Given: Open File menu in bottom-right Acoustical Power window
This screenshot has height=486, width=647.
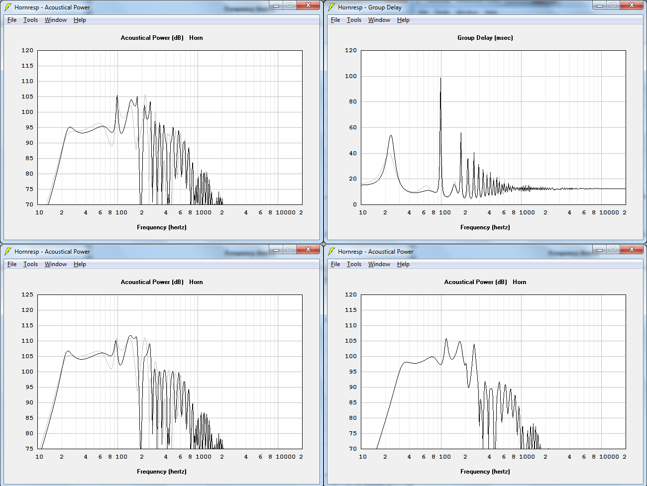Looking at the screenshot, I should click(x=335, y=264).
